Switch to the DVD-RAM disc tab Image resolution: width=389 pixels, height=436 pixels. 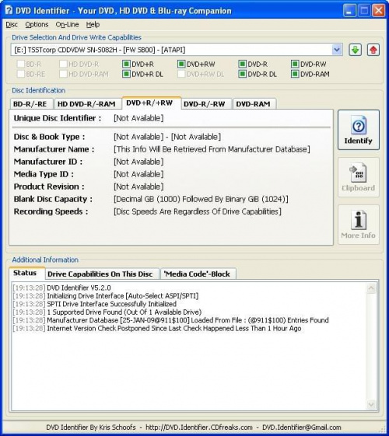254,104
